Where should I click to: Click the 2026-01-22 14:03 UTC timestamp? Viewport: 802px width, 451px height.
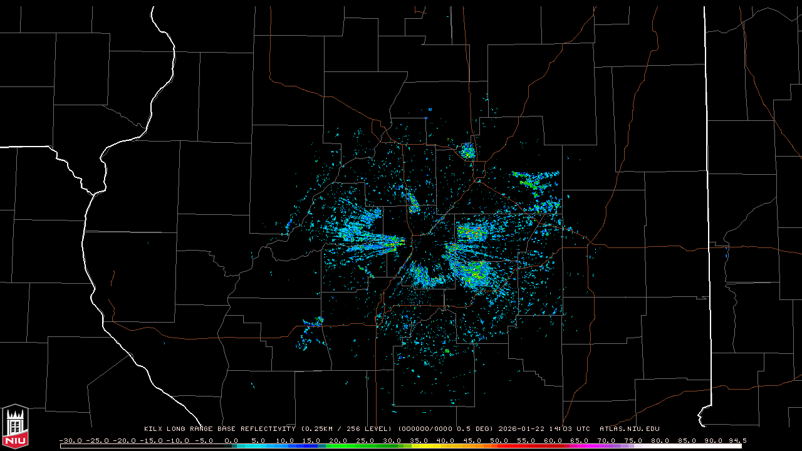point(544,428)
